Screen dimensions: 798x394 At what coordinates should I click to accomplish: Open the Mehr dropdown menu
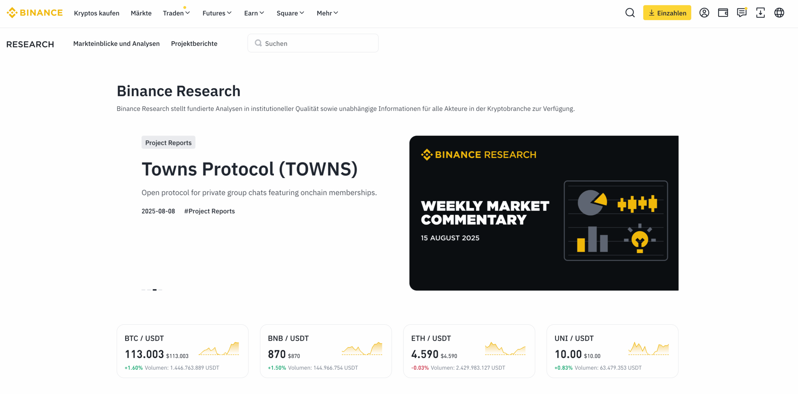(327, 13)
